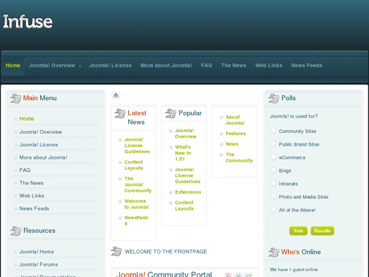Open the Home tab in top navigation
This screenshot has width=369, height=277.
click(x=13, y=66)
